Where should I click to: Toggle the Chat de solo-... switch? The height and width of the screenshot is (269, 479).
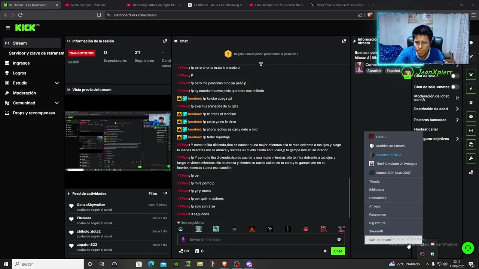455,76
